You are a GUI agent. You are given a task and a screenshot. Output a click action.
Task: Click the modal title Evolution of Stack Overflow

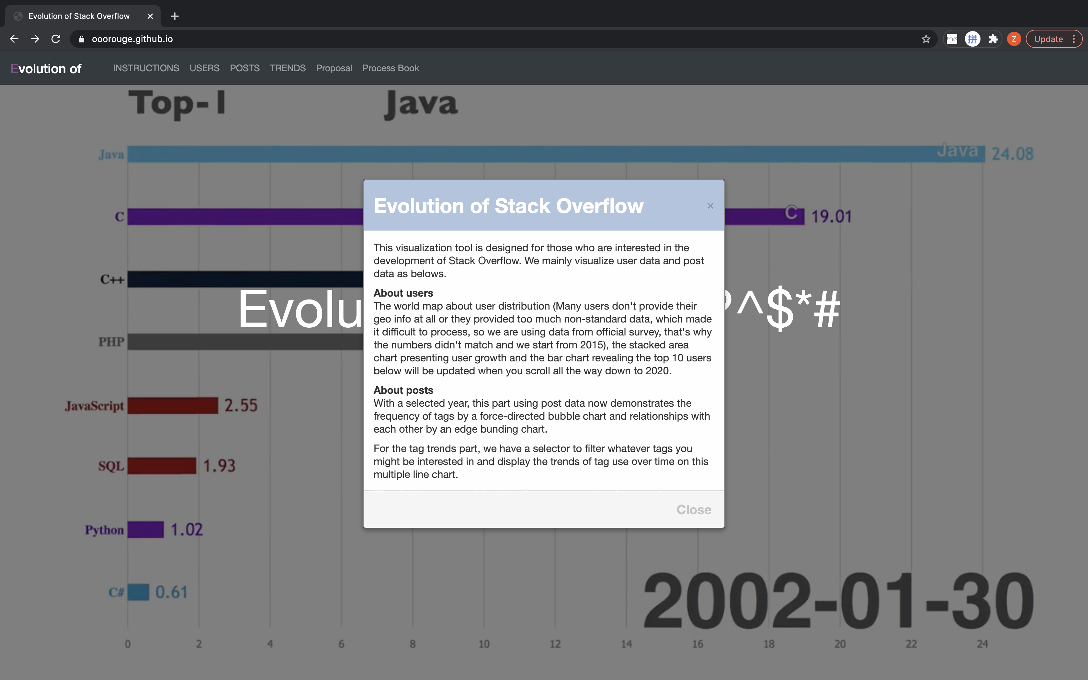click(x=508, y=206)
